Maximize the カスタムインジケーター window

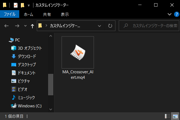point(156,5)
